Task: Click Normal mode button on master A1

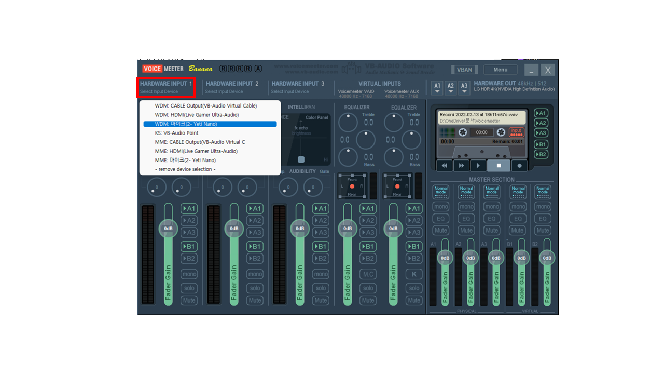Action: [441, 192]
